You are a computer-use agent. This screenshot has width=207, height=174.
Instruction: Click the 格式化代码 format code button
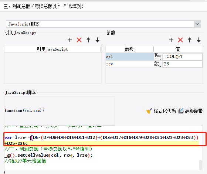coord(161,111)
